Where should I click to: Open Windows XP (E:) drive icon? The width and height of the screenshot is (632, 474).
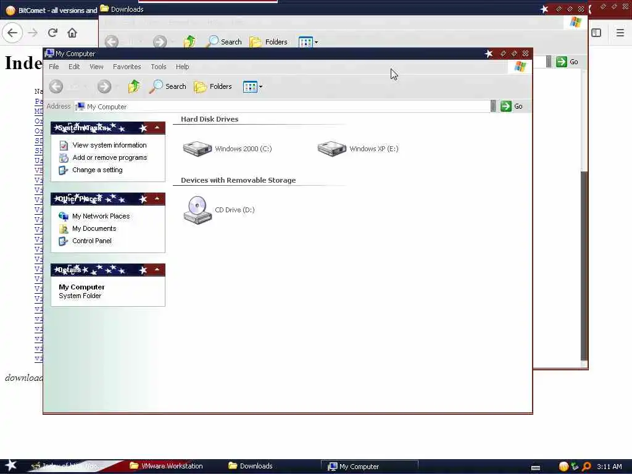331,149
